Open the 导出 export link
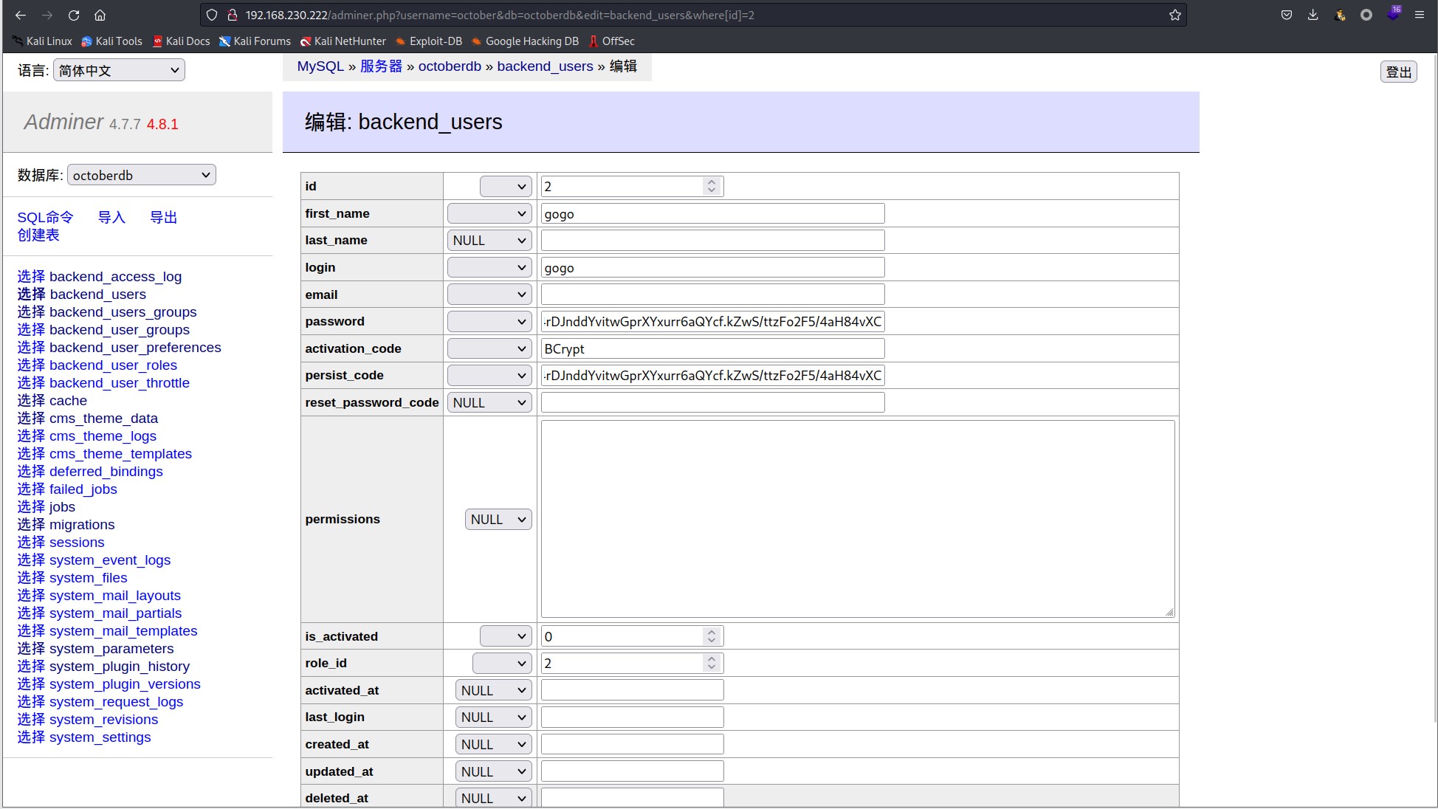1438x809 pixels. point(163,217)
